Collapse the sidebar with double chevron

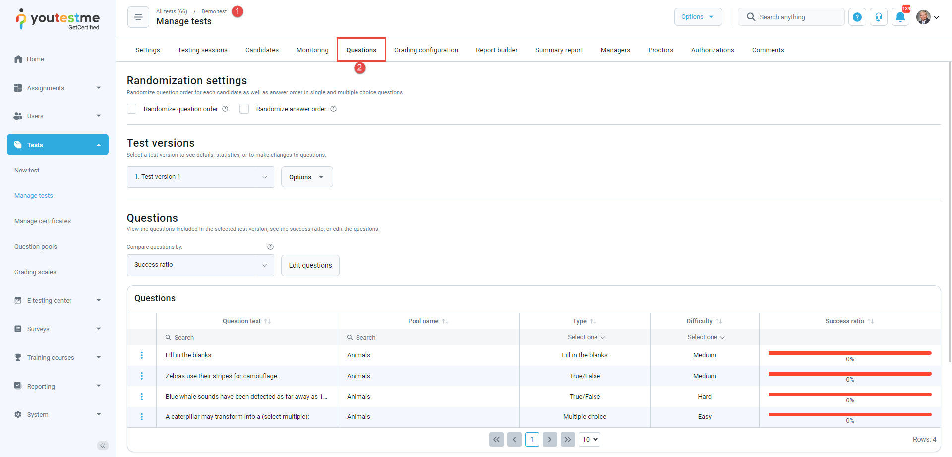click(103, 446)
